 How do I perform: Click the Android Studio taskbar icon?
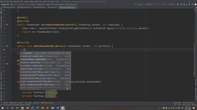62,108
